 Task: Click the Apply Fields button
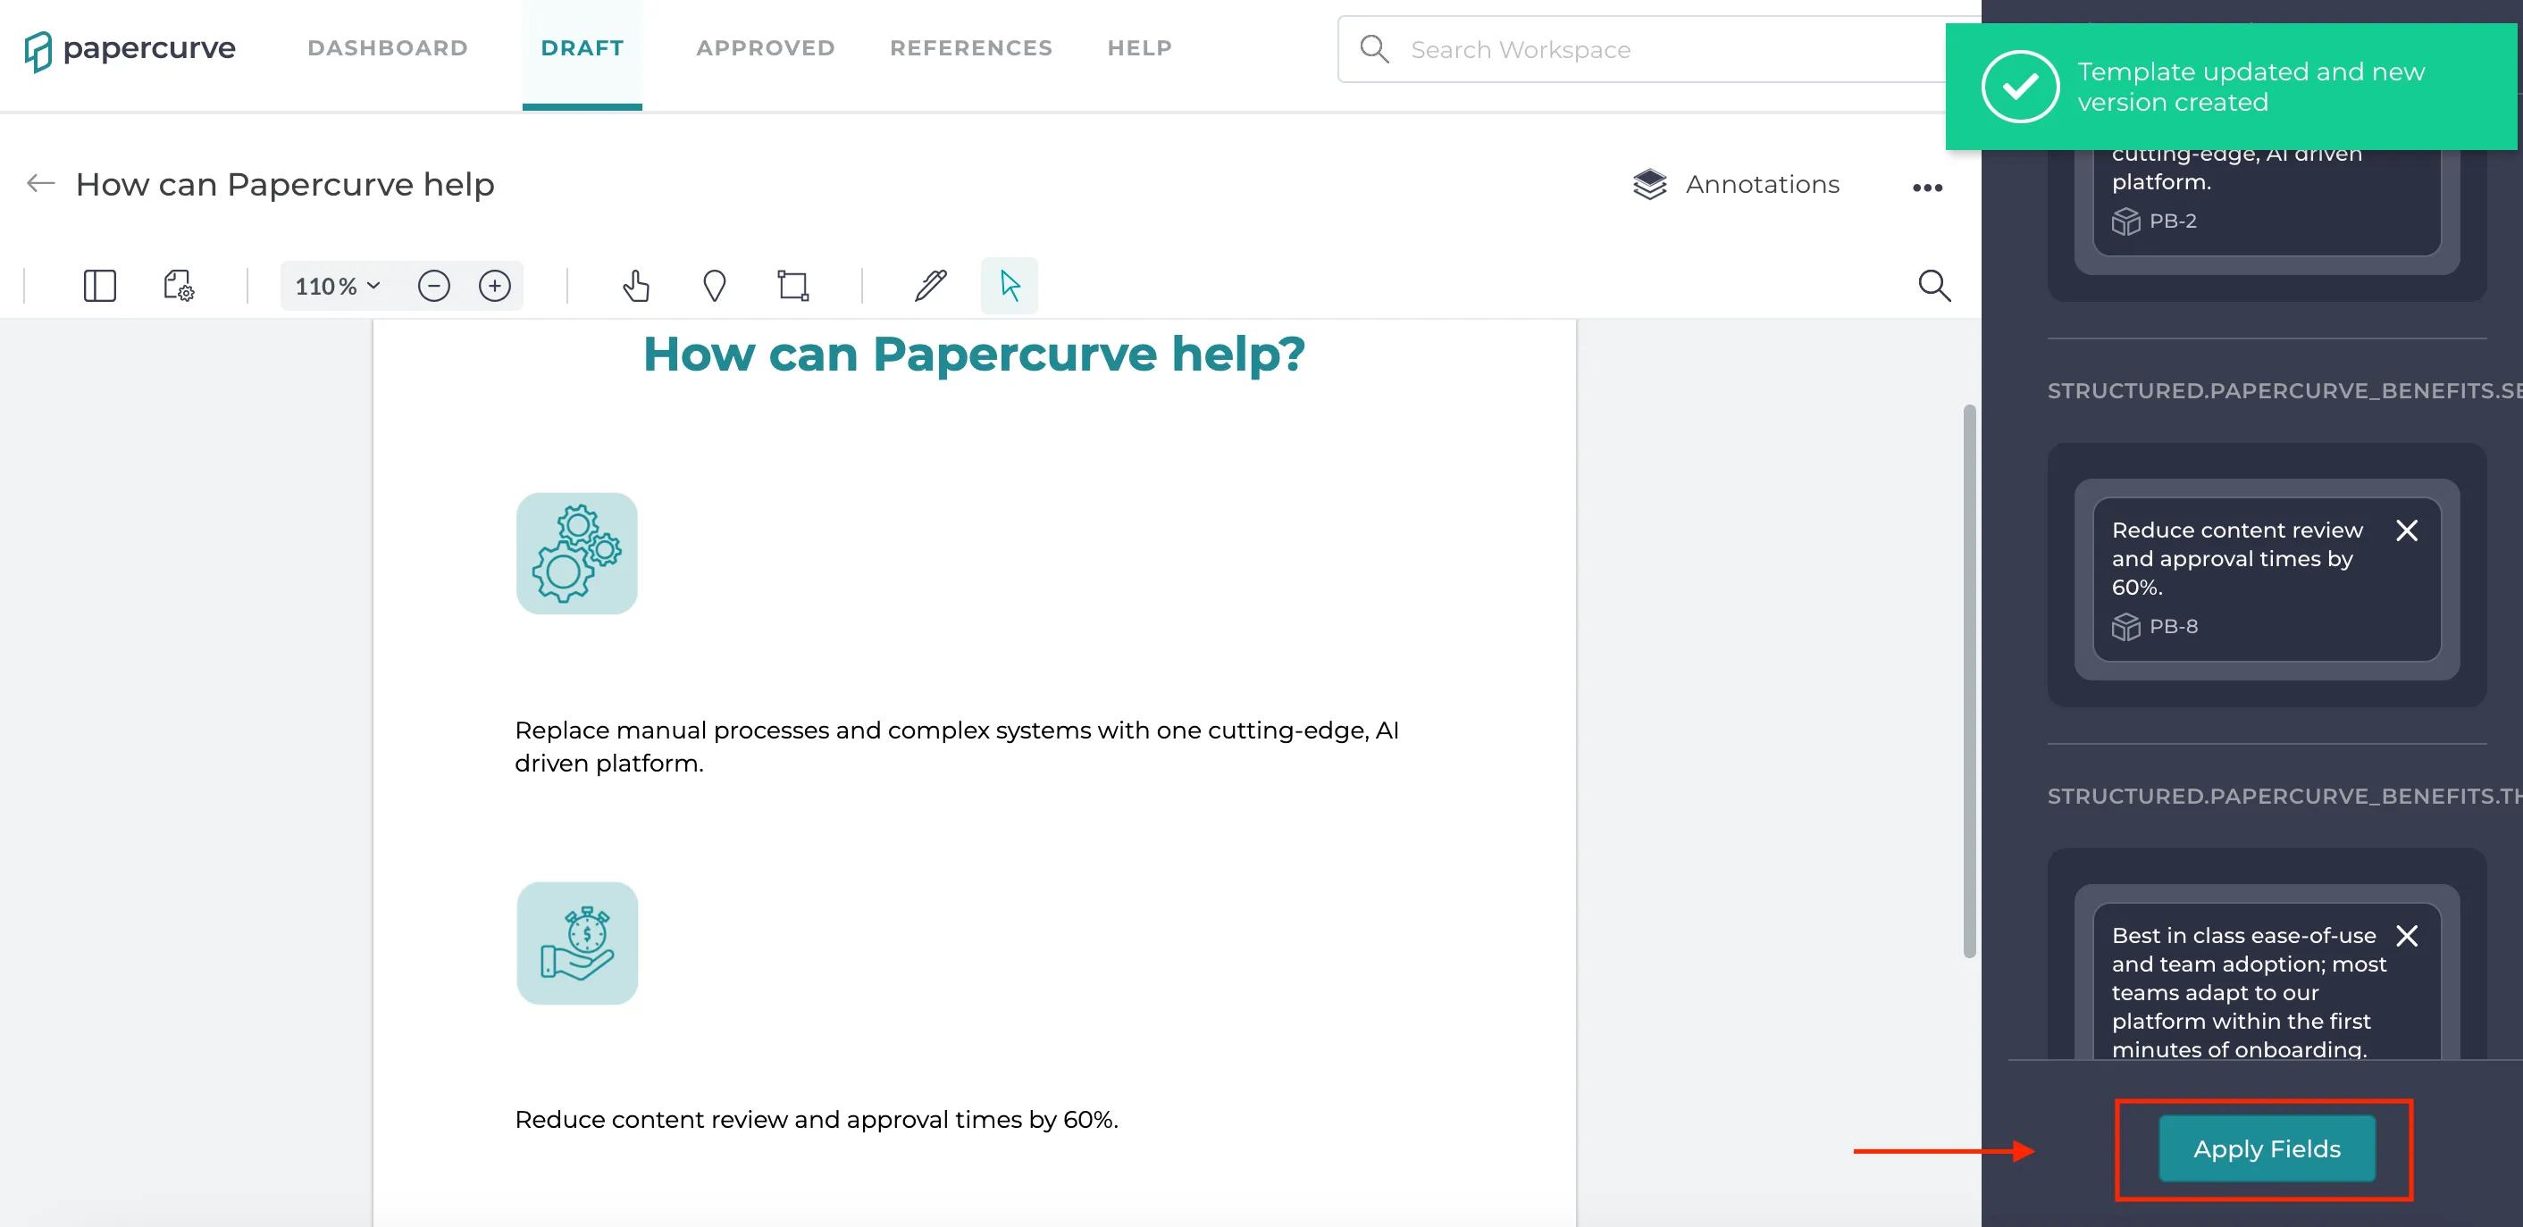click(2267, 1148)
